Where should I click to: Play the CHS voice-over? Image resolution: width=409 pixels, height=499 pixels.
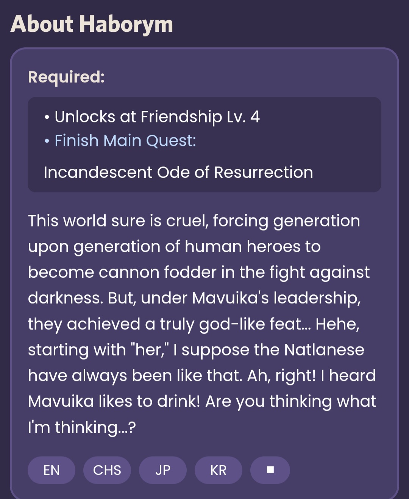[x=107, y=470]
